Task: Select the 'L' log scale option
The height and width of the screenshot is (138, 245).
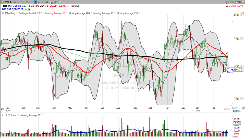Action: coord(236,111)
